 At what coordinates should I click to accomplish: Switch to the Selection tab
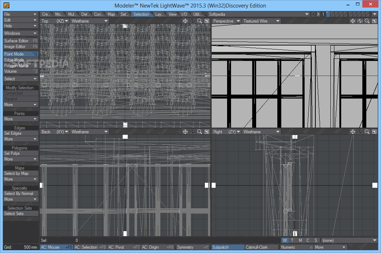[x=141, y=14]
